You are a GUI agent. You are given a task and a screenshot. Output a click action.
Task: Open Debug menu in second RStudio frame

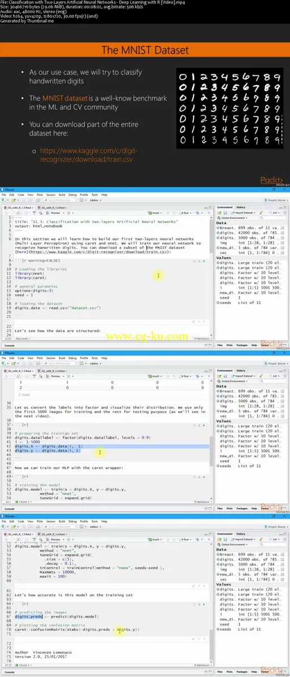(73, 358)
